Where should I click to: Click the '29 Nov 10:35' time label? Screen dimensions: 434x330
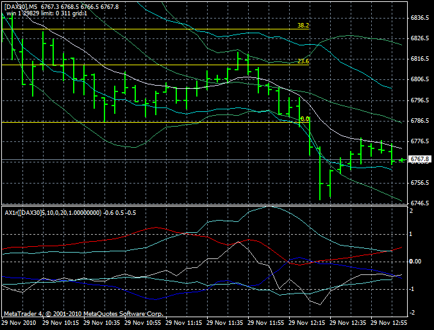pyautogui.click(x=102, y=323)
